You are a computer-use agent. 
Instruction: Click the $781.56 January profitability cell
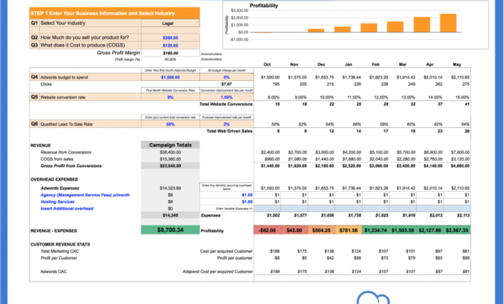[x=349, y=230]
